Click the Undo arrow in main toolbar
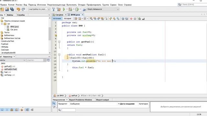This screenshot has width=207, height=116. coord(18,9)
